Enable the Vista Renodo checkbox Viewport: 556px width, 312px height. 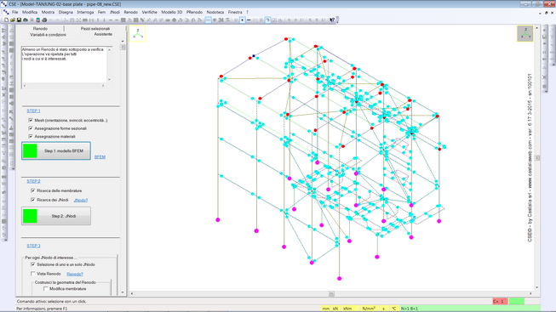coord(33,274)
